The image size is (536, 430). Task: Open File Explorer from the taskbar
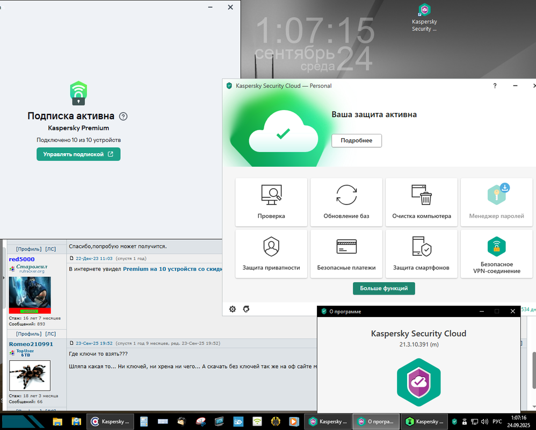(x=57, y=421)
